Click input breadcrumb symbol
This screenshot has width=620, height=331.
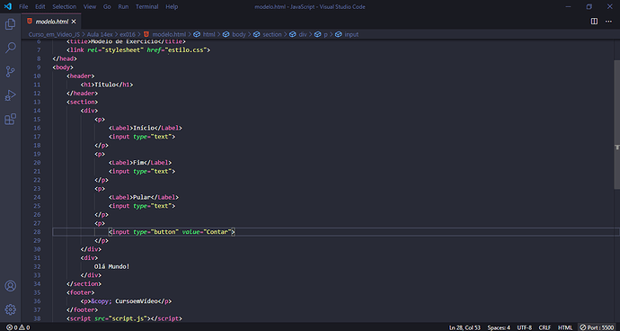(x=351, y=34)
